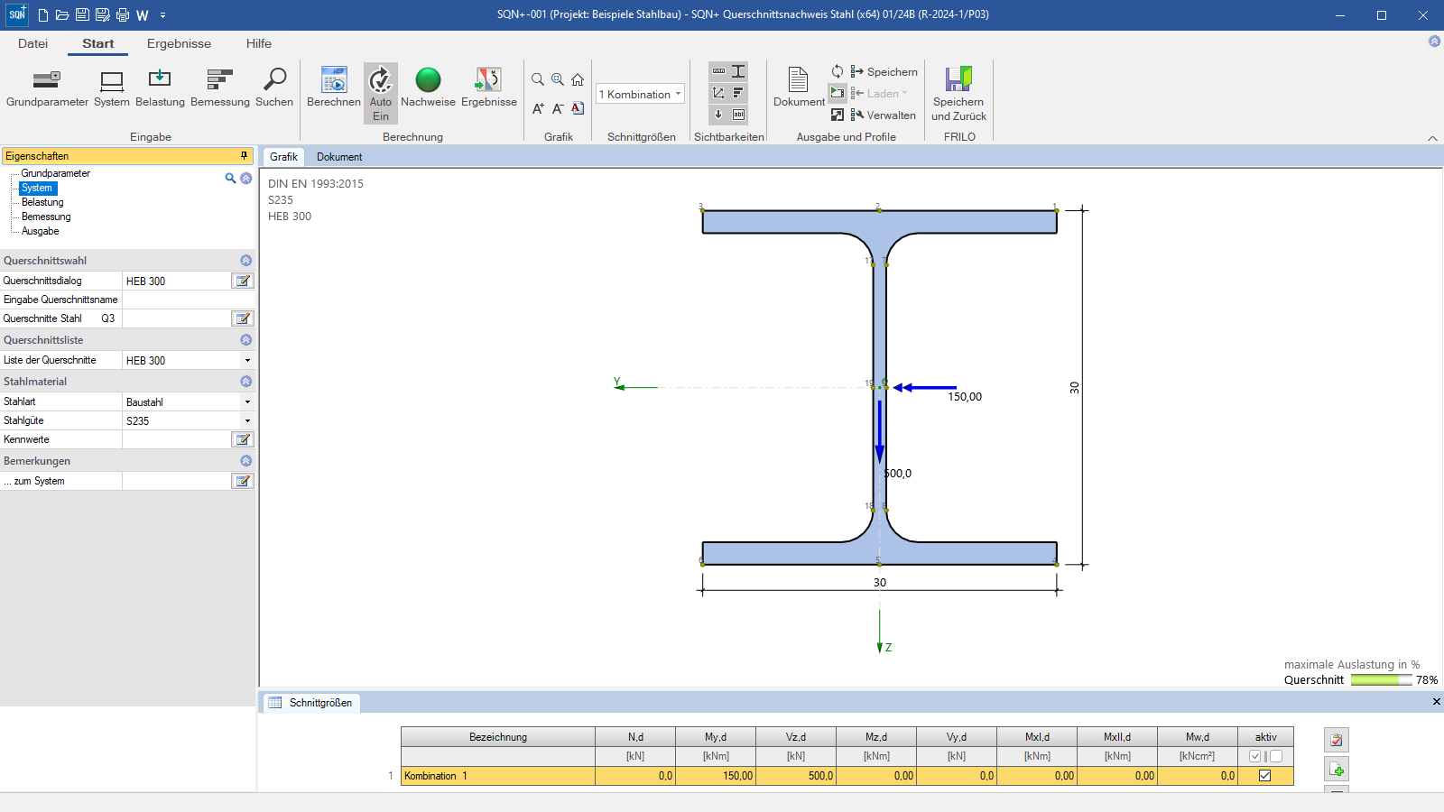
Task: Open Grundparameter from the ribbon
Action: 47,88
